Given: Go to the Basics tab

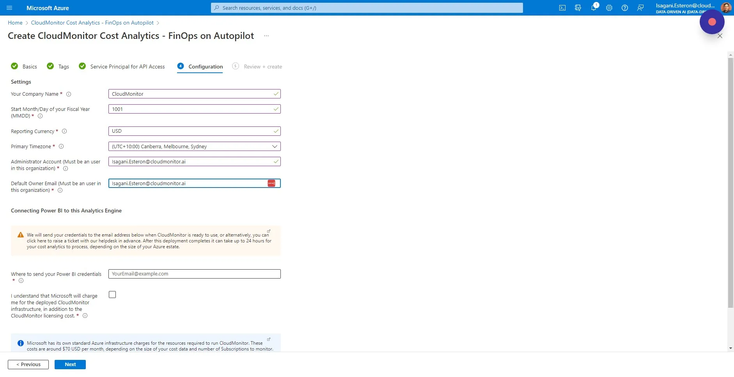Looking at the screenshot, I should click(x=24, y=67).
